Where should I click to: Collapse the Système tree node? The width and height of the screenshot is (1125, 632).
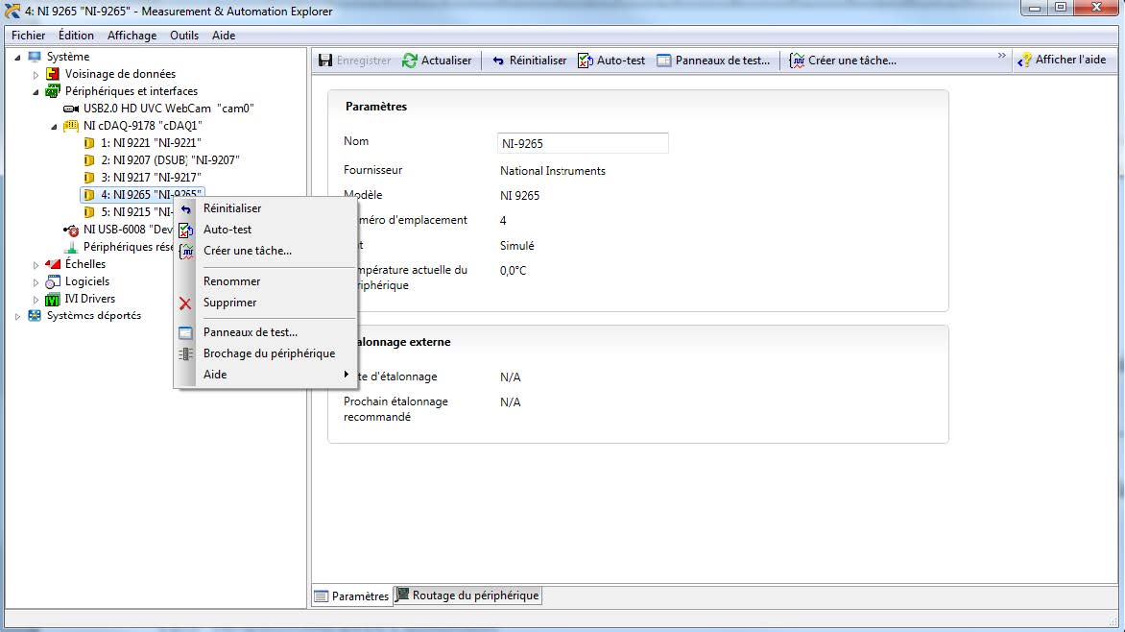coord(17,58)
